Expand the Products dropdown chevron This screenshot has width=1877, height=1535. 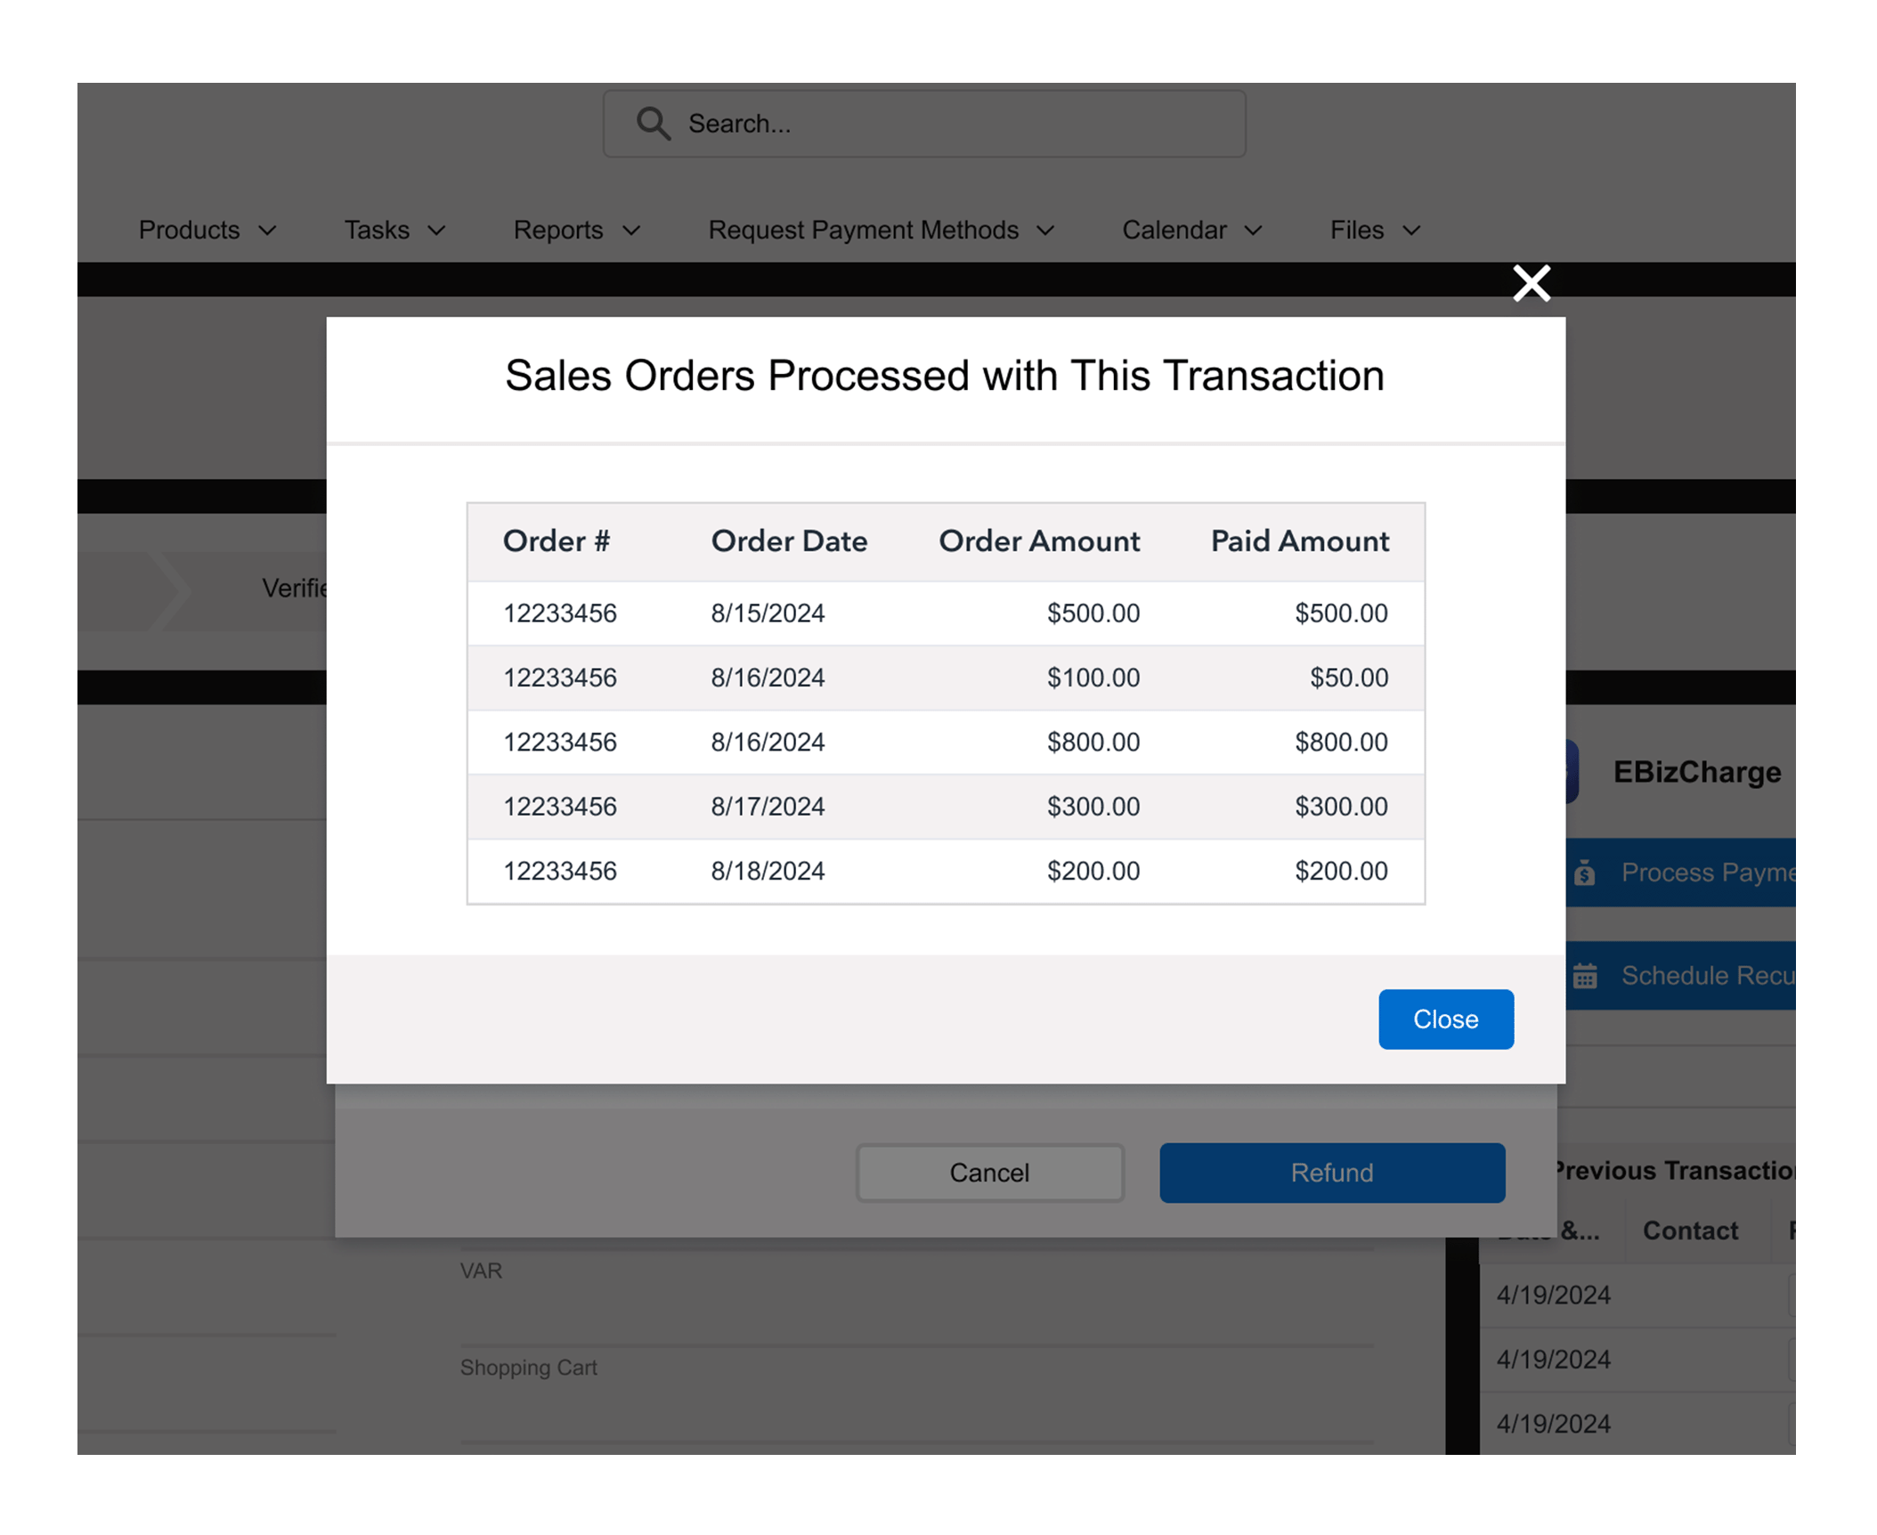267,231
